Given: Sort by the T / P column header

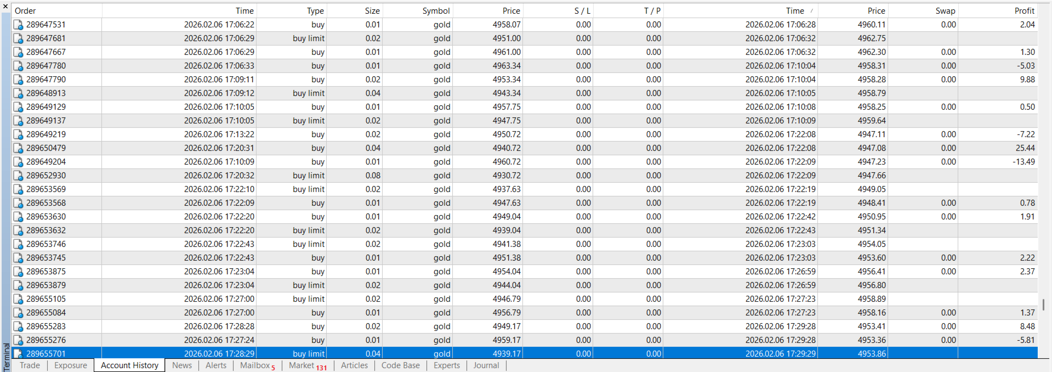Looking at the screenshot, I should point(628,11).
